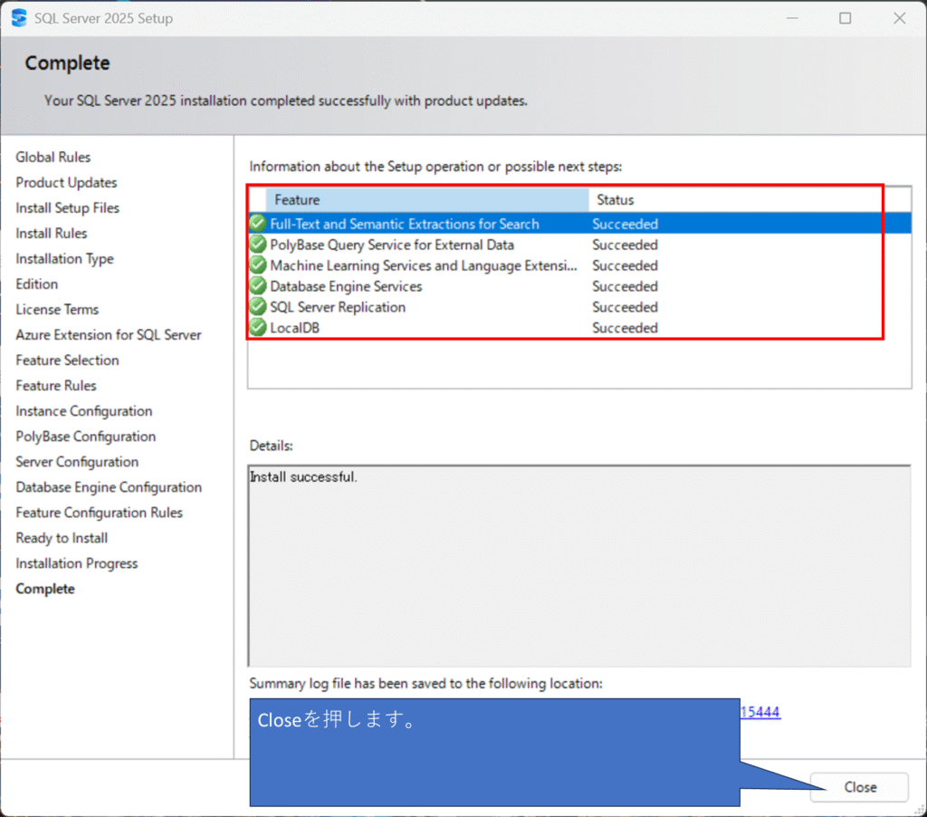The height and width of the screenshot is (817, 927).
Task: Click the Installation Progress step
Action: coord(77,563)
